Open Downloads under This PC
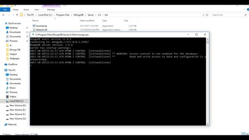 pos(15,84)
